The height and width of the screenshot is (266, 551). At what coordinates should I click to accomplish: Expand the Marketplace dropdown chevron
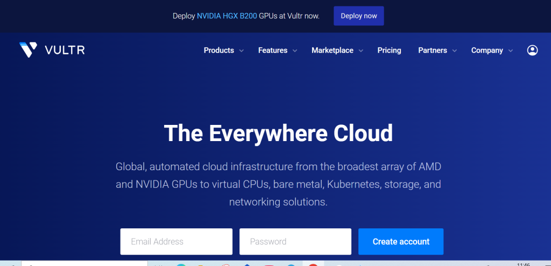(x=361, y=51)
